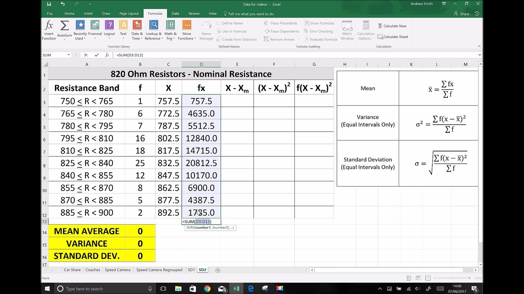The width and height of the screenshot is (524, 294).
Task: Switch to the Data tab
Action: (x=175, y=13)
